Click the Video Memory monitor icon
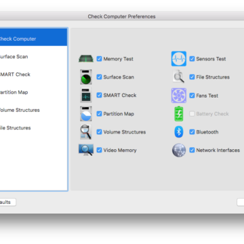This screenshot has height=244, width=244. 86,150
